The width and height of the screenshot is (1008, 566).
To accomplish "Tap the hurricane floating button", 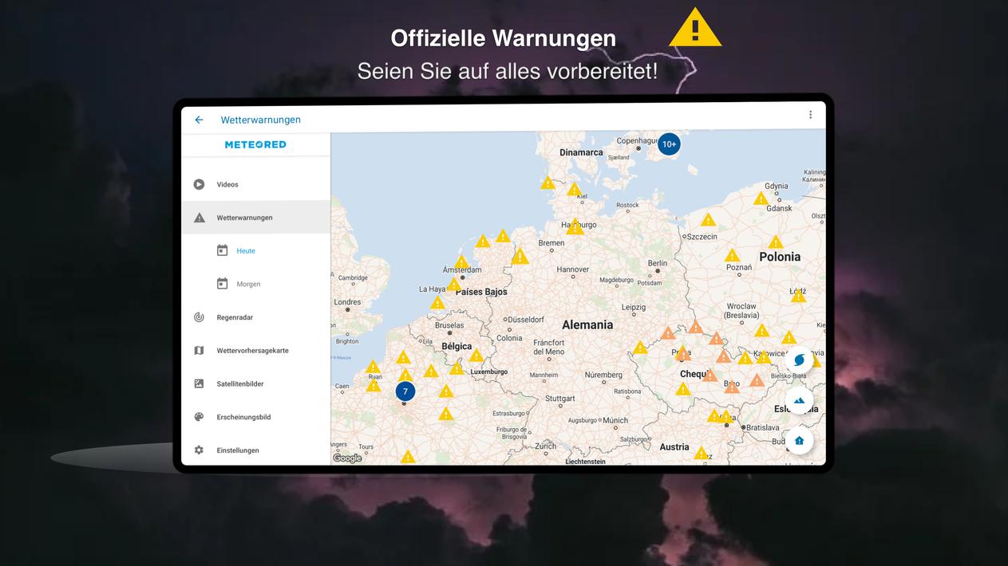I will click(799, 360).
